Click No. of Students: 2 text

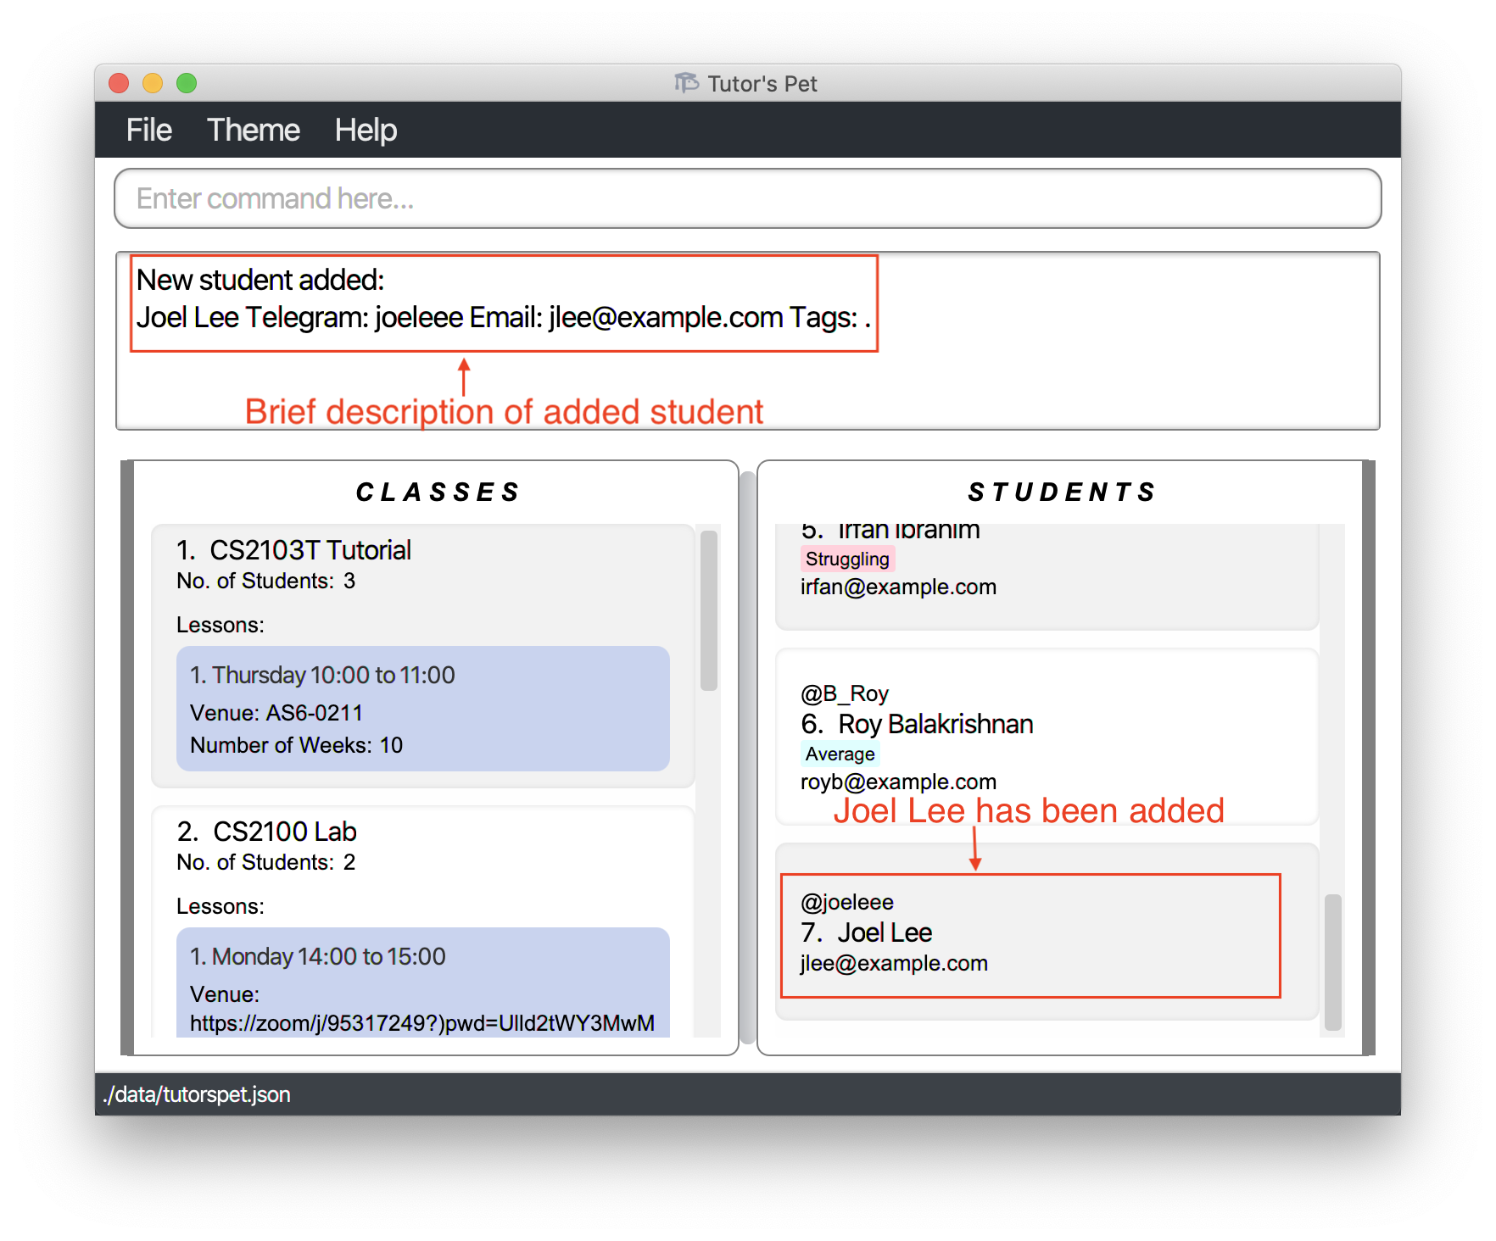pos(265,862)
